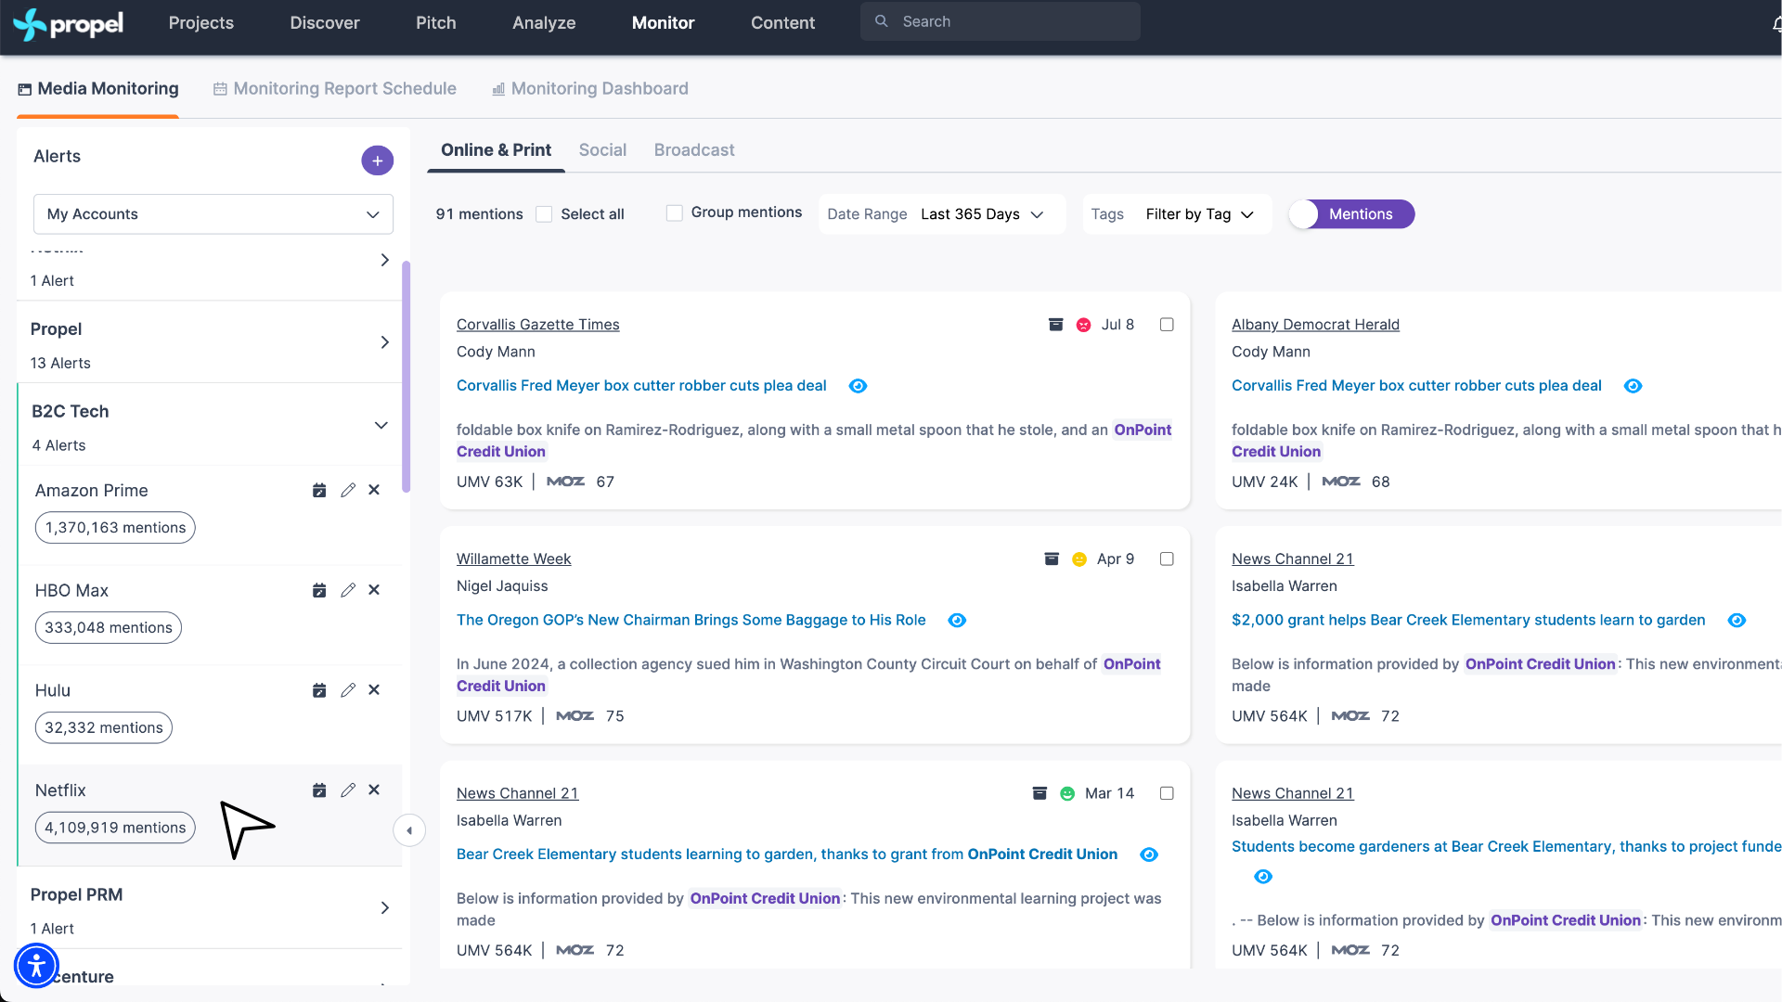Open the $2,000 grant helps Bear Creek article

coord(1468,621)
